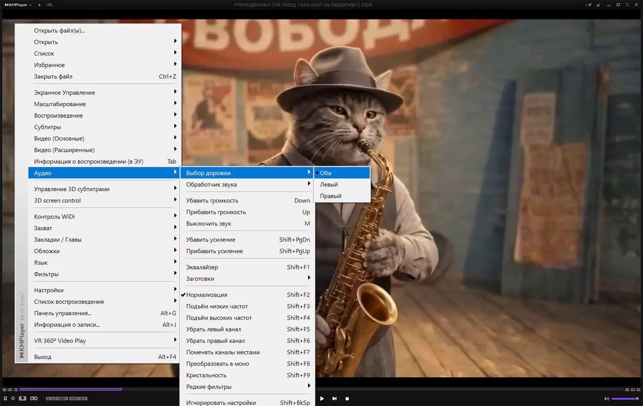This screenshot has height=406, width=643.
Task: Select the Правый track option
Action: [x=342, y=196]
